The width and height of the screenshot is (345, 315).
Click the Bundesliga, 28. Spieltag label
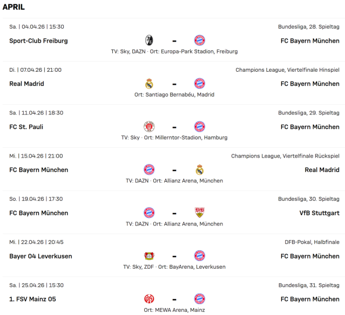pos(308,26)
